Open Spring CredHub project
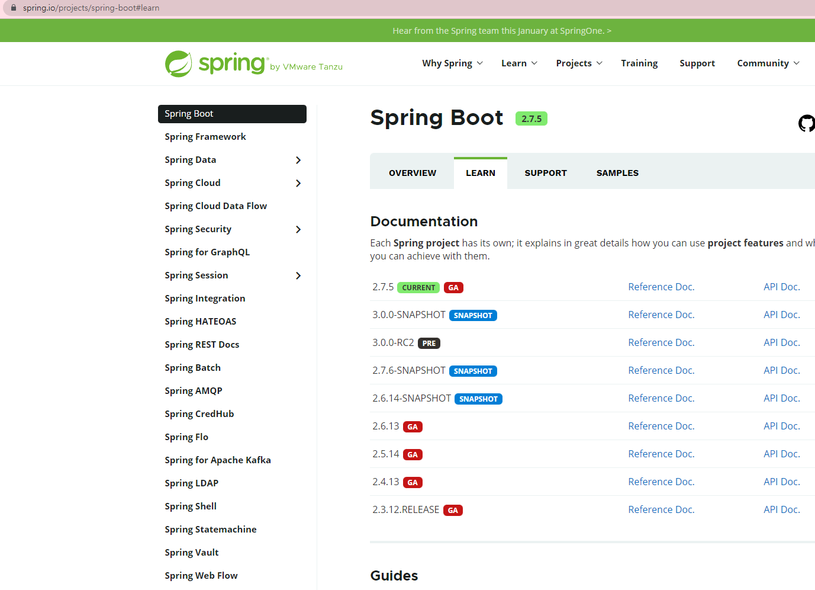Viewport: 815px width, 590px height. (199, 414)
